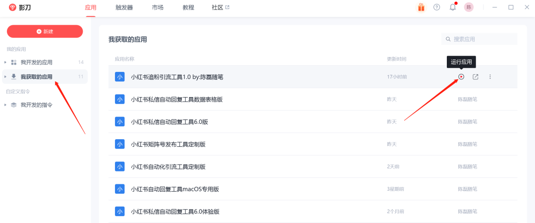Open the gift box rewards icon
Screen dimensions: 535x223
[422, 7]
